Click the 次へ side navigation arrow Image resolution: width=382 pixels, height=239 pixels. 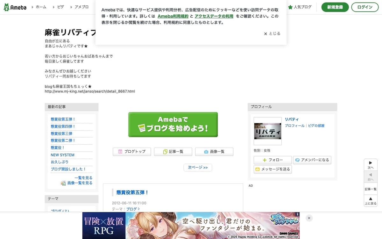(371, 165)
